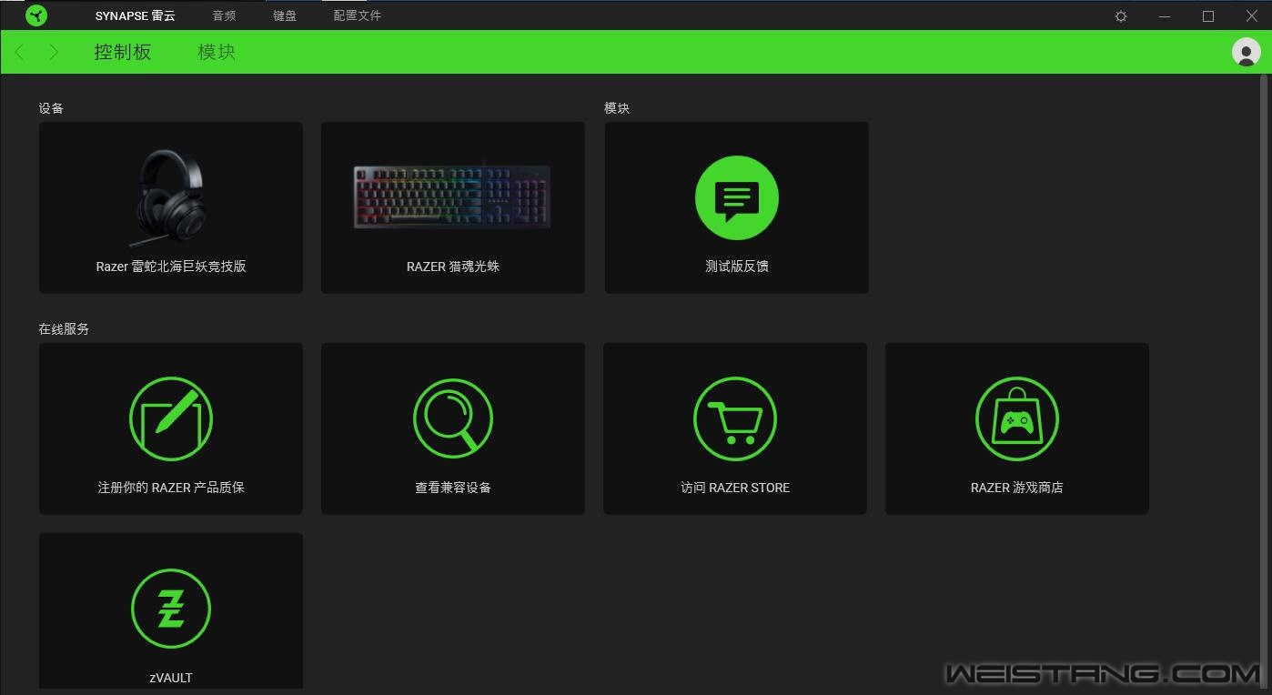Click the 模块 section heading above feedback

617,108
